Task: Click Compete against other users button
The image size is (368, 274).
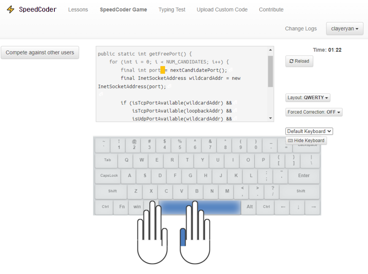Action: click(40, 52)
